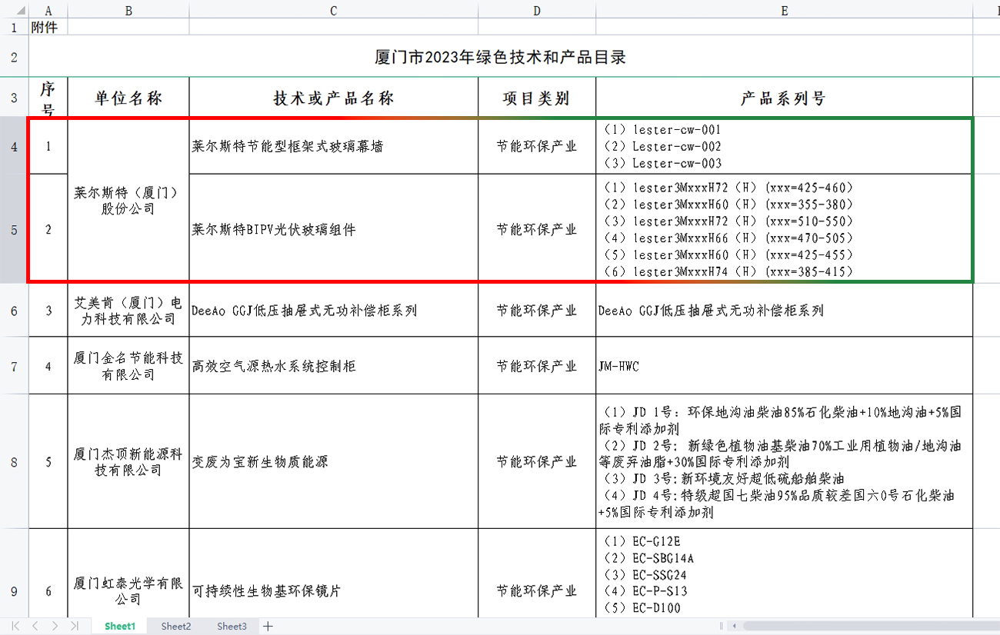
Task: Click cell 厦门金名节能科技有限公司
Action: pos(128,366)
